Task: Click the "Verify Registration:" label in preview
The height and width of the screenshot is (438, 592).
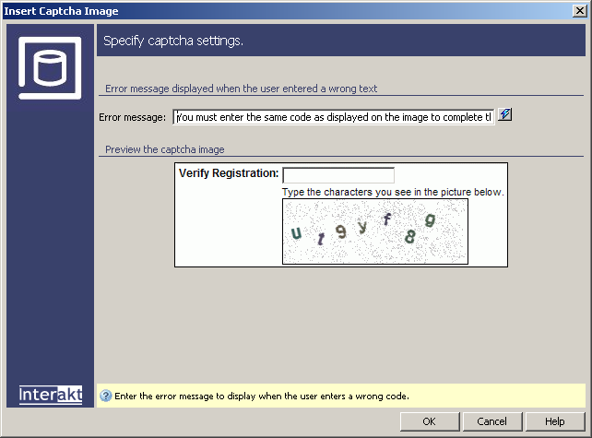Action: click(229, 173)
